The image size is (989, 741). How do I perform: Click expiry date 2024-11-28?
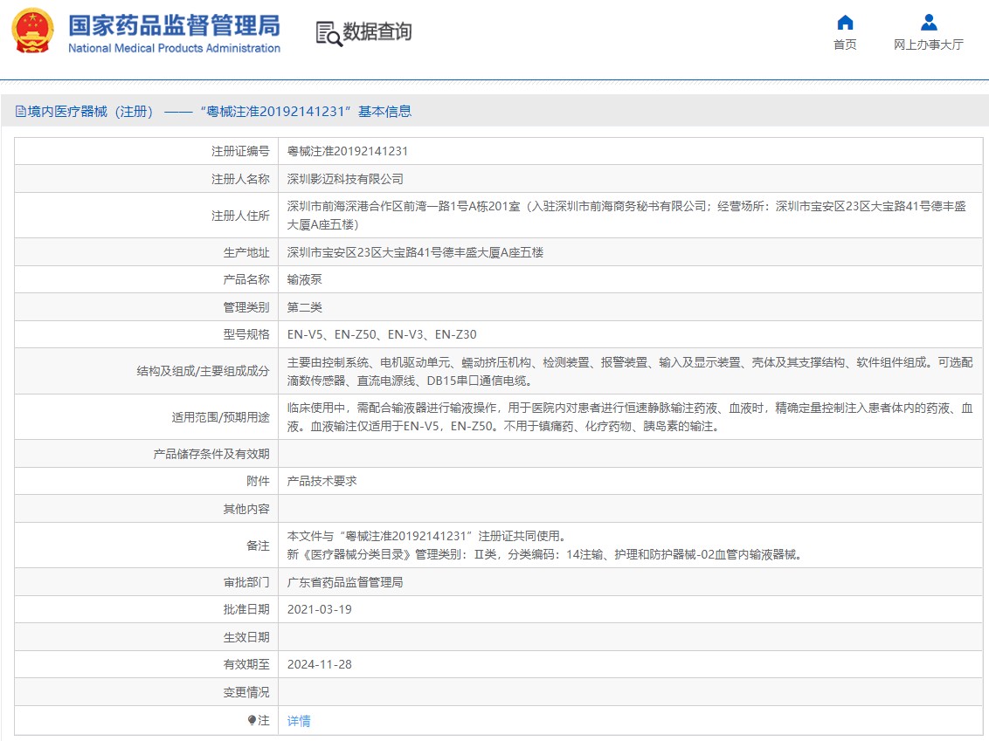(x=319, y=664)
